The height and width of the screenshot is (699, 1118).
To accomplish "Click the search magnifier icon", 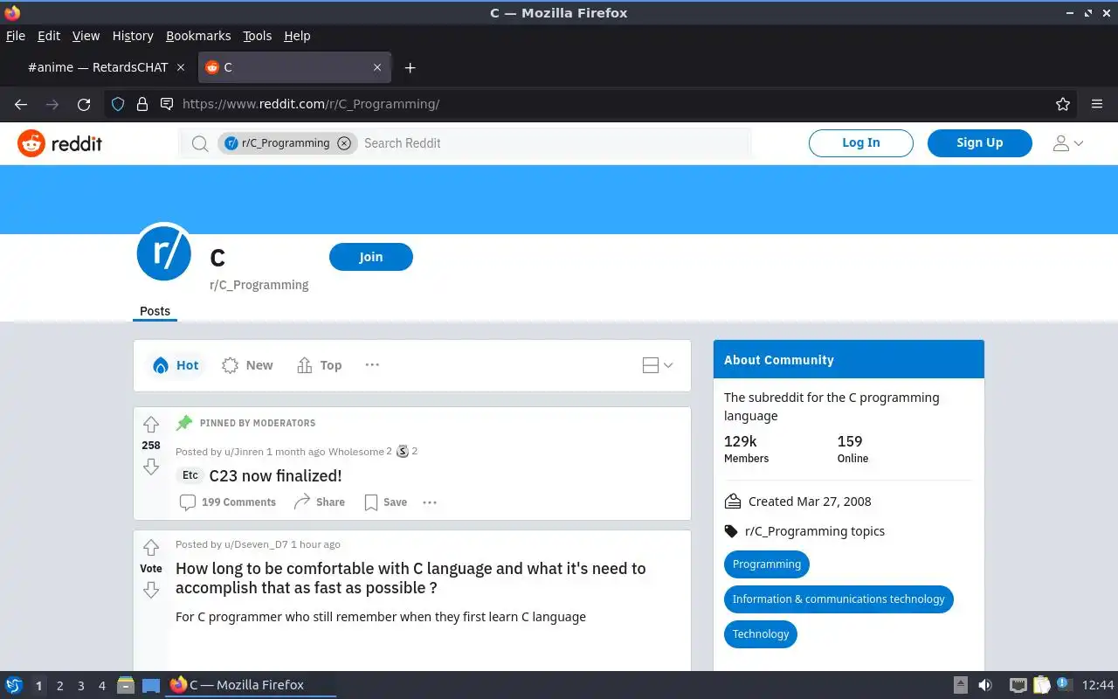I will (199, 143).
